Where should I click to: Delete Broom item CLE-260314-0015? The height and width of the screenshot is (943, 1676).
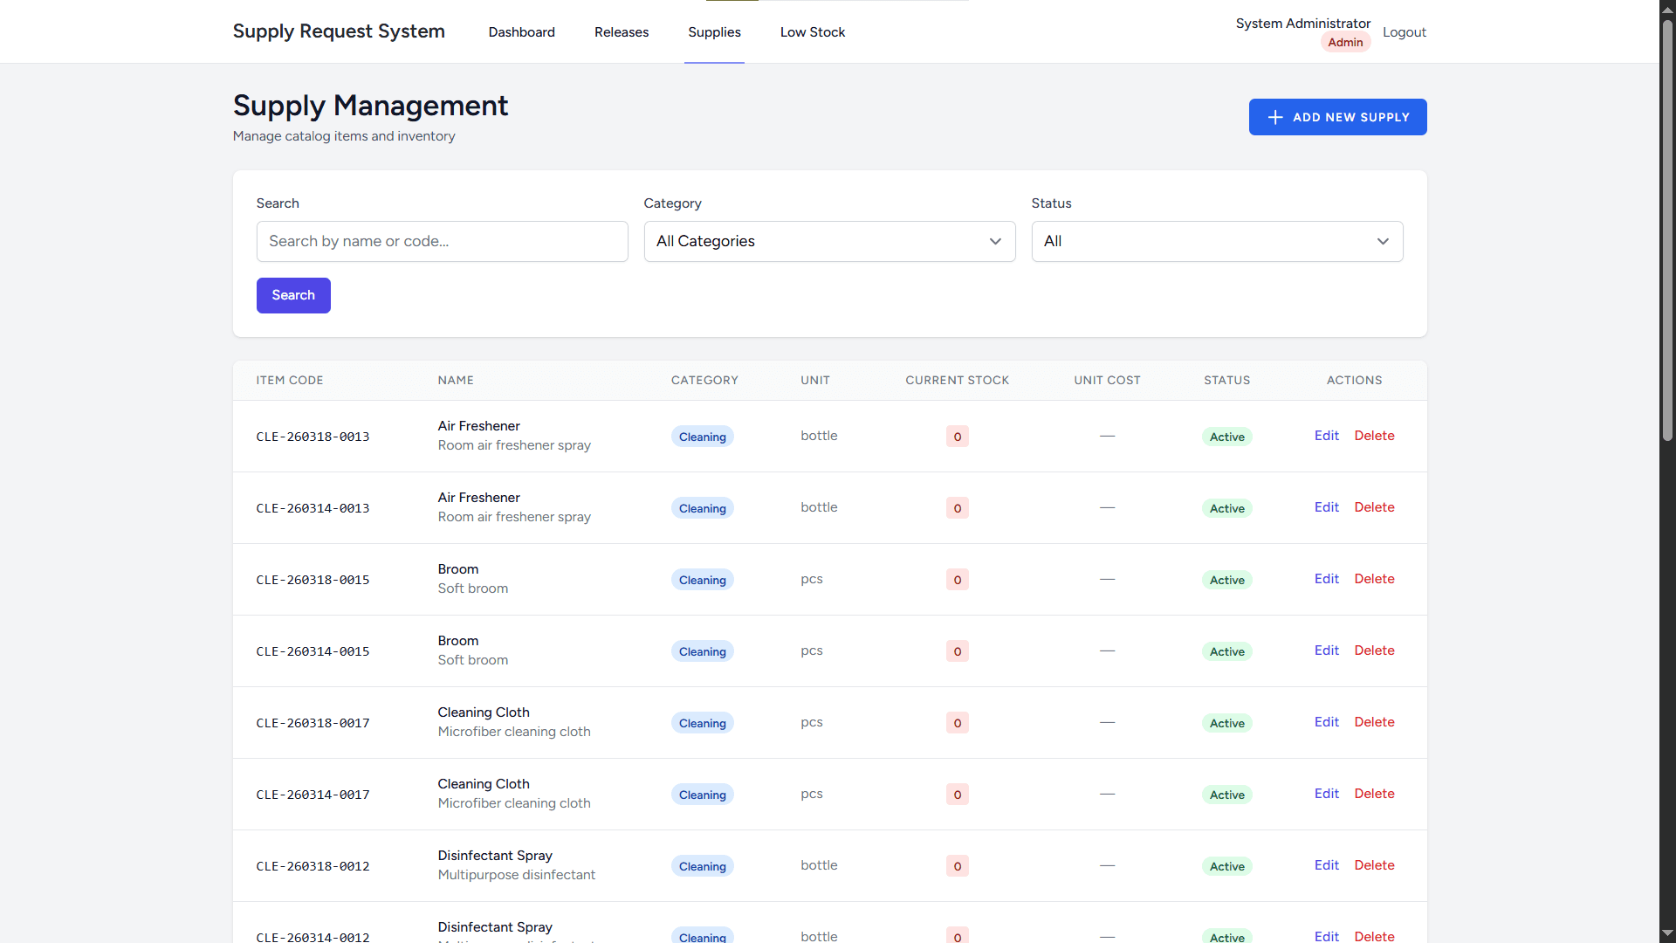[x=1374, y=650]
